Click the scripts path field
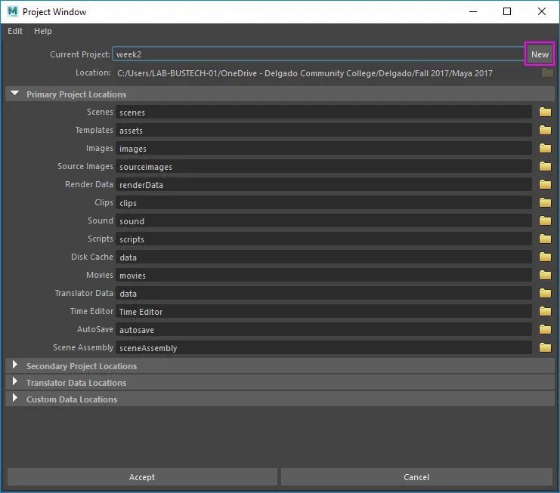This screenshot has height=493, width=560. pos(323,239)
